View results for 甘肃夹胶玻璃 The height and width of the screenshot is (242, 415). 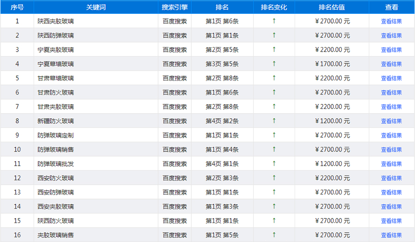(391, 107)
